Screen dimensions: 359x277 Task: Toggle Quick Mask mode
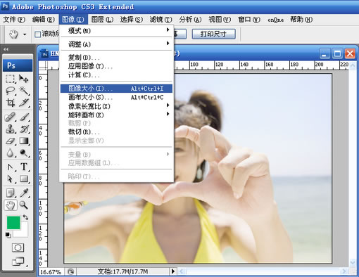pos(18,247)
